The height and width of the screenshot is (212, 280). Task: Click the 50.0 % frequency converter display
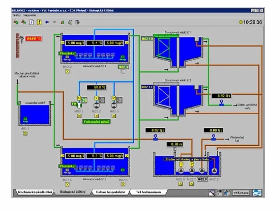click(96, 87)
